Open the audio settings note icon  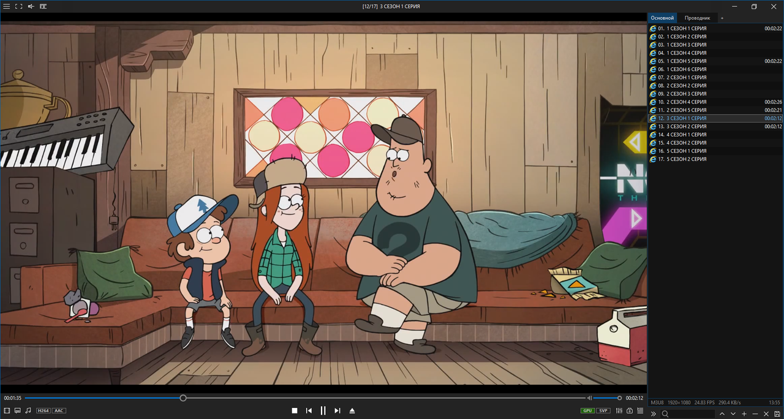coord(28,410)
